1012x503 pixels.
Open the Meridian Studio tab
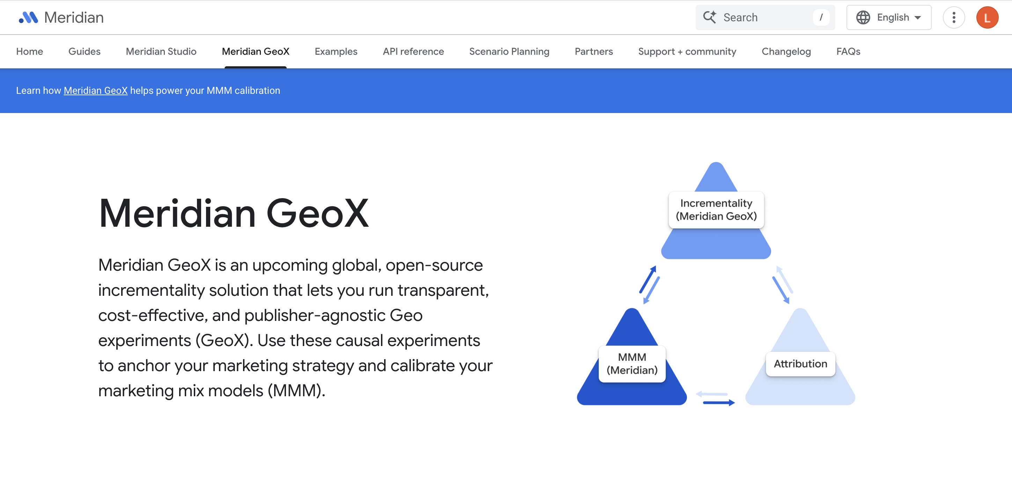tap(161, 51)
